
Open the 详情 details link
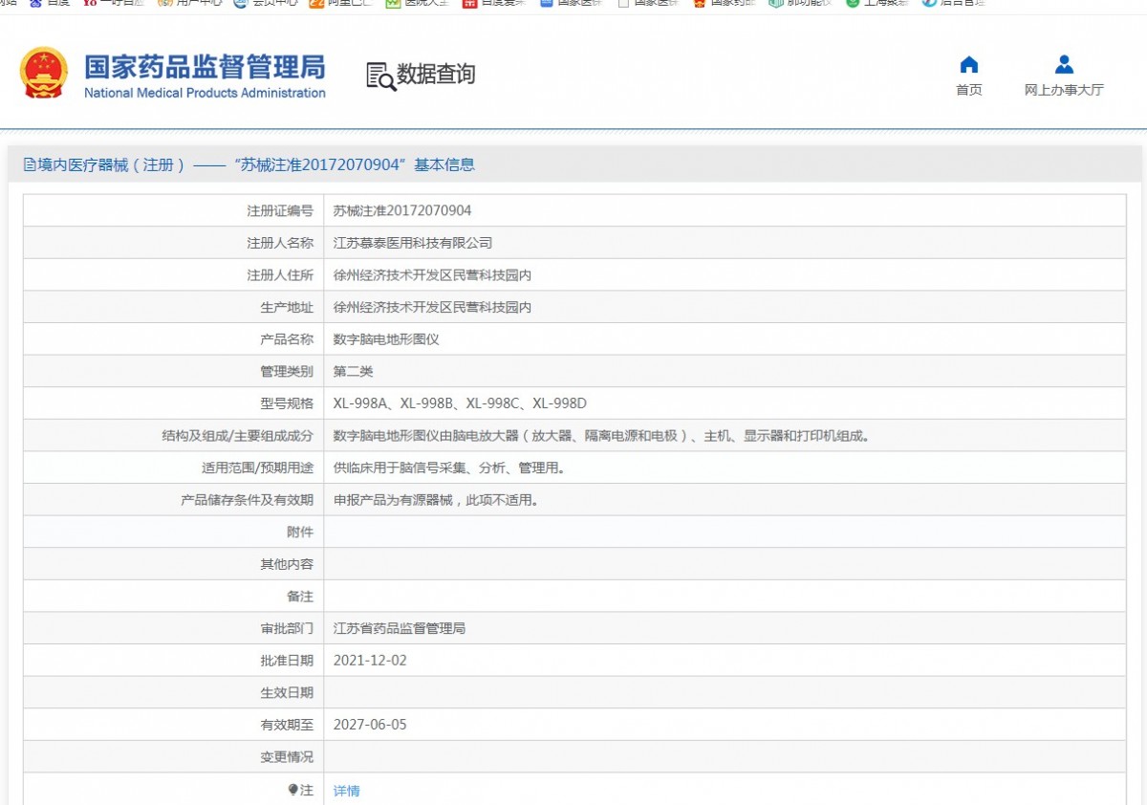tap(346, 791)
